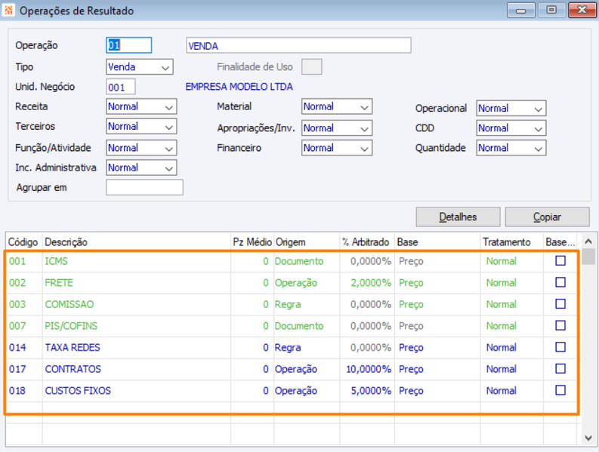Viewport: 599px width, 452px height.
Task: Click code 007 in the table
Action: pyautogui.click(x=17, y=326)
